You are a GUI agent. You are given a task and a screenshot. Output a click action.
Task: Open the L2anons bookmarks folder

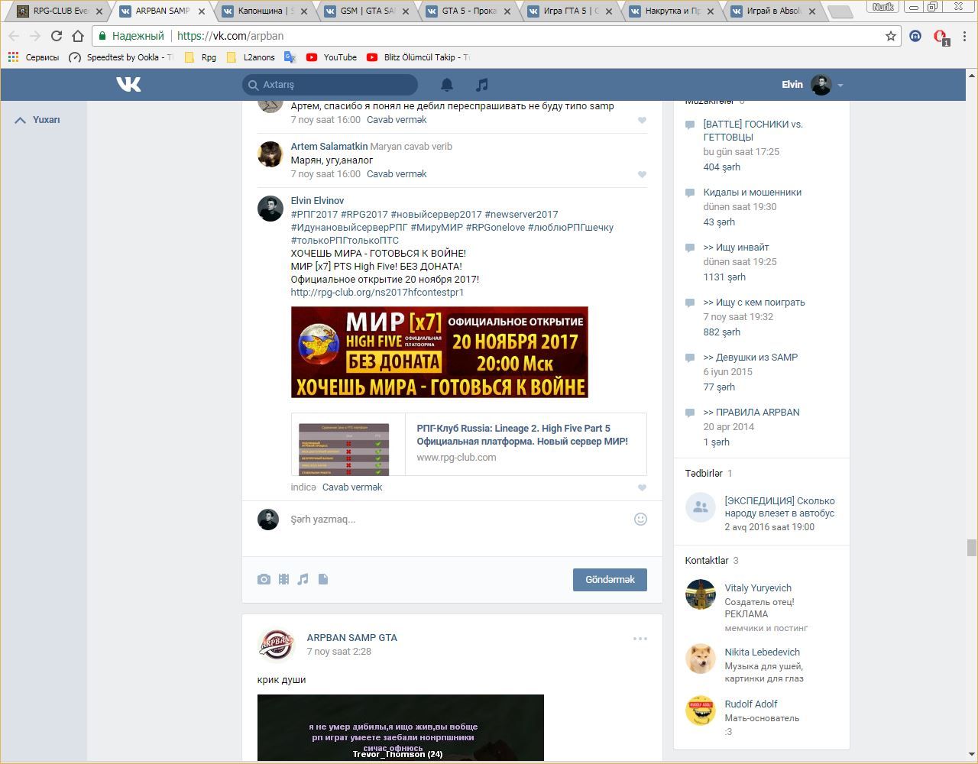point(251,57)
